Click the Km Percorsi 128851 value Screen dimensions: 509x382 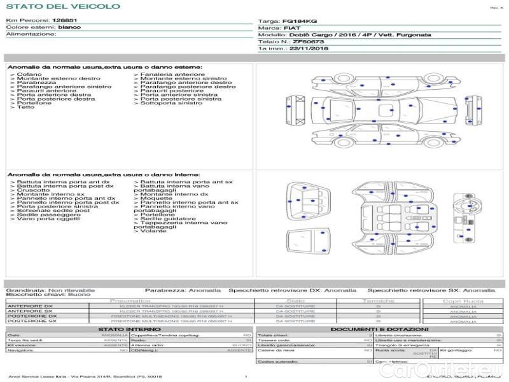point(65,21)
